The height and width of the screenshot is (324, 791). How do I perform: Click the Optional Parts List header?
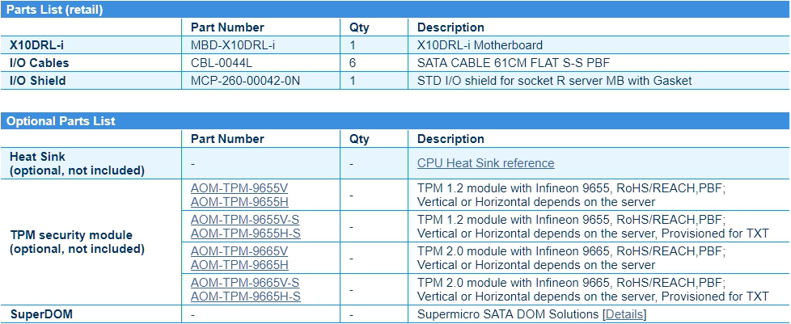coord(61,121)
